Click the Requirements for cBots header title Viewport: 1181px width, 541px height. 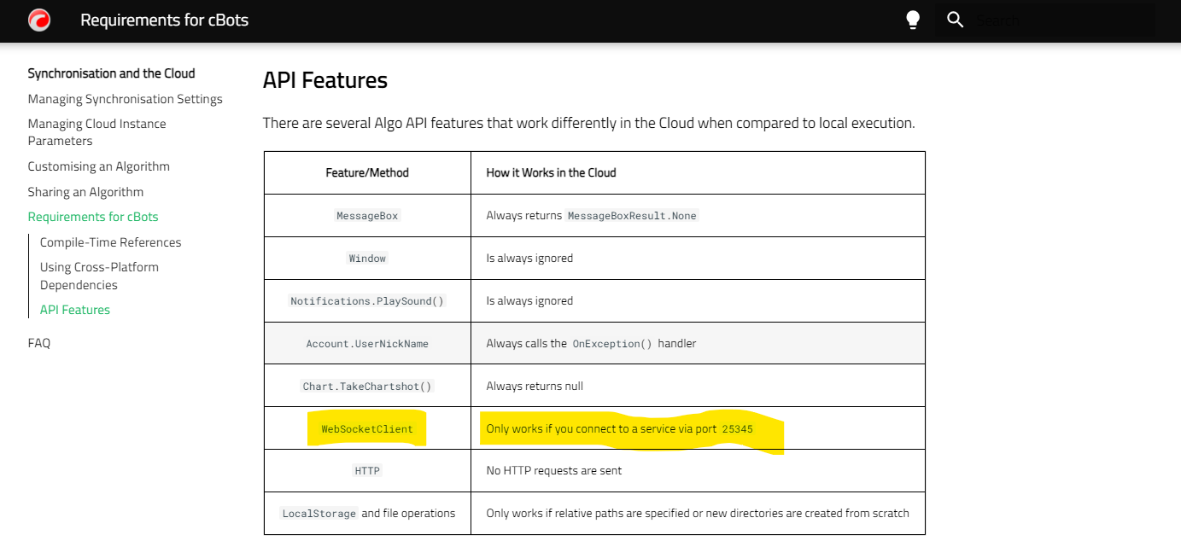pyautogui.click(x=164, y=20)
